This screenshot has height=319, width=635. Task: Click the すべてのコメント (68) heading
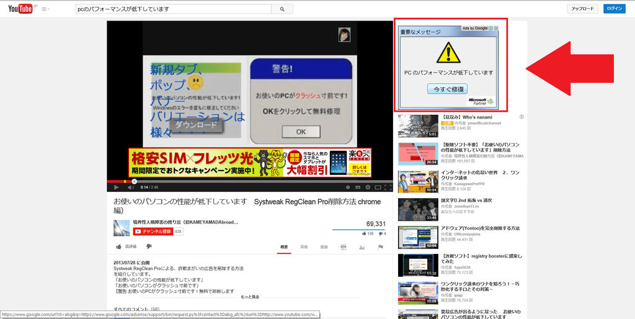pyautogui.click(x=136, y=309)
